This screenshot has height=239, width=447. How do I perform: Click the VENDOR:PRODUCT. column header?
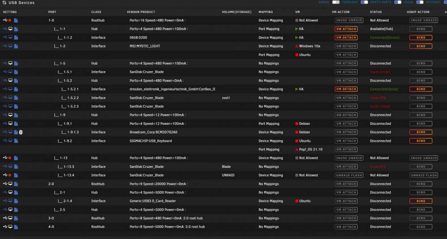pyautogui.click(x=141, y=12)
